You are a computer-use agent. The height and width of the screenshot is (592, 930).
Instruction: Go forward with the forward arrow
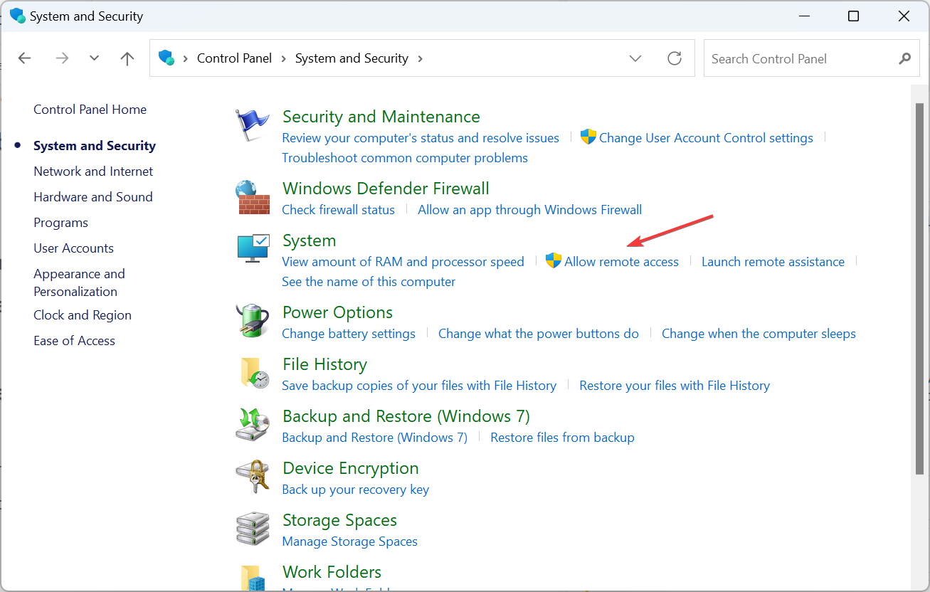pos(62,58)
